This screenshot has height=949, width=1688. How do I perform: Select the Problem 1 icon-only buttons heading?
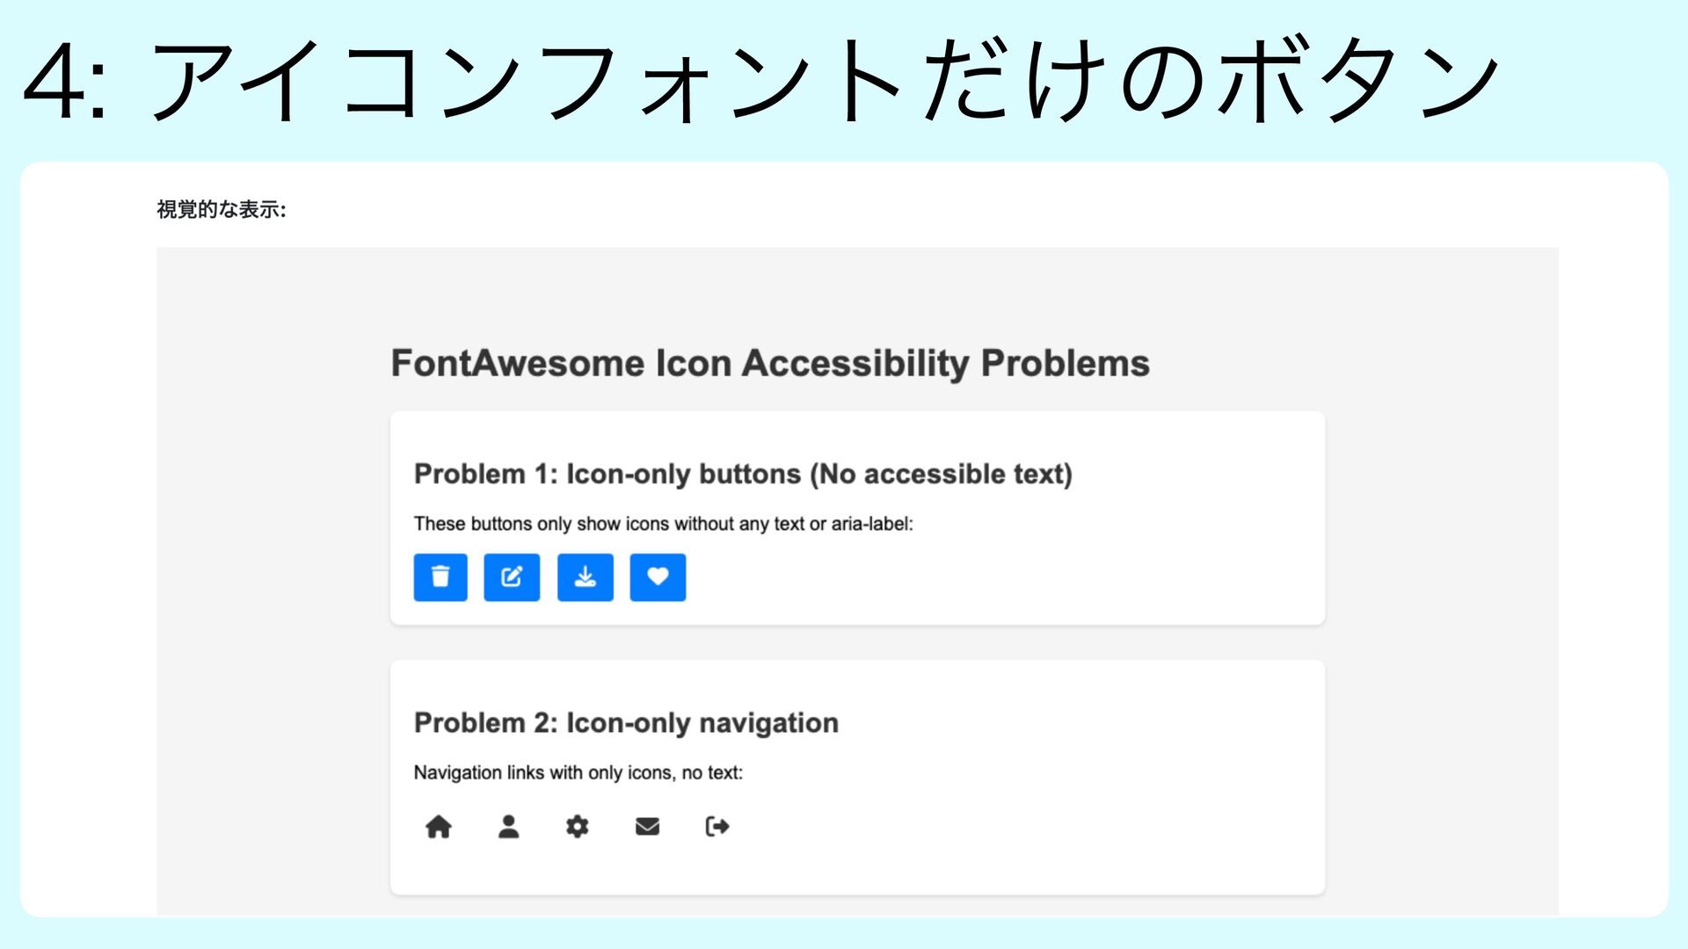click(743, 474)
